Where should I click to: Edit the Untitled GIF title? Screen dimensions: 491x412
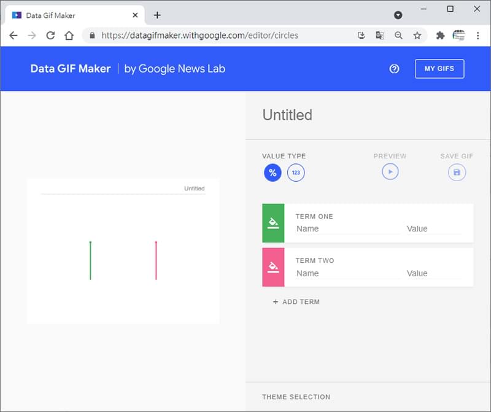pyautogui.click(x=287, y=115)
